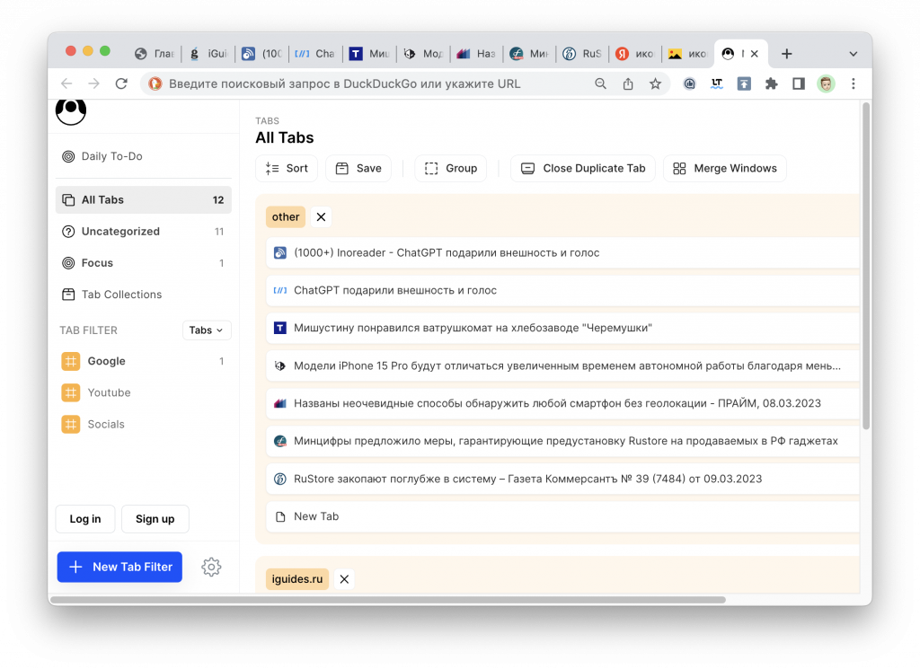The image size is (920, 669).
Task: Toggle the browser side panel icon
Action: click(x=799, y=84)
